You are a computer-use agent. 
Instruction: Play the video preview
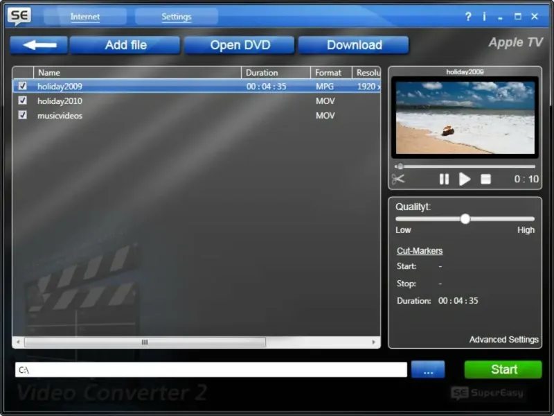point(465,179)
